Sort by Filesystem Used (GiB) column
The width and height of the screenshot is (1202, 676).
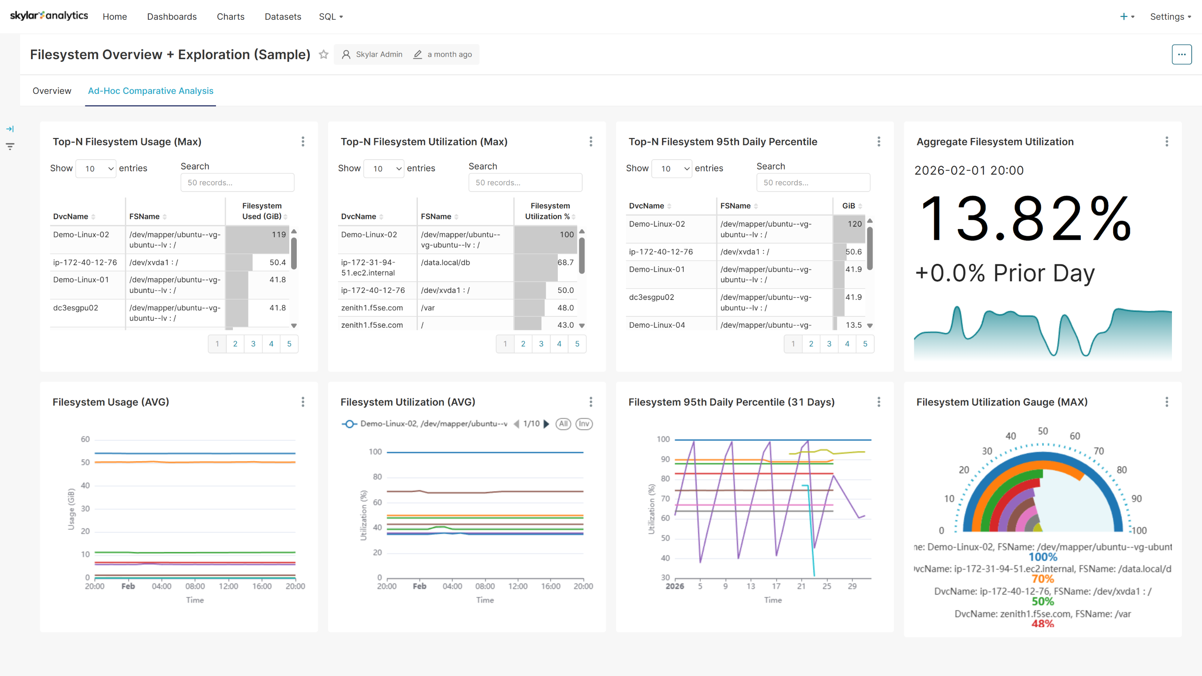263,211
